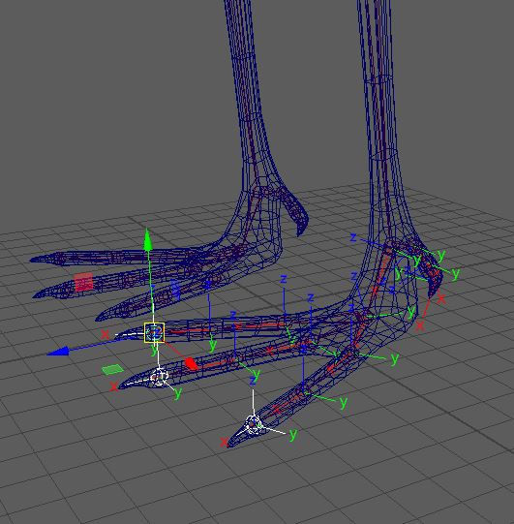Screen dimensions: 514x524
Task: Grab the green Y-axis move arrow
Action: pos(148,239)
